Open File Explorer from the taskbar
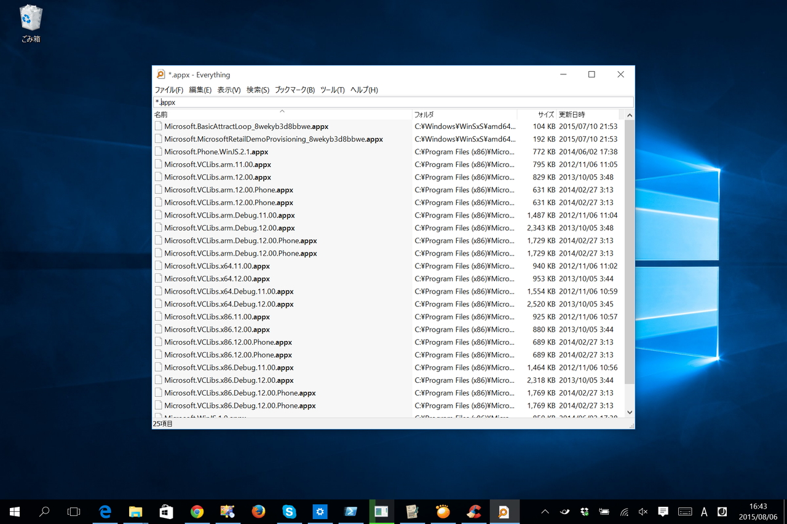The image size is (787, 524). (x=136, y=512)
